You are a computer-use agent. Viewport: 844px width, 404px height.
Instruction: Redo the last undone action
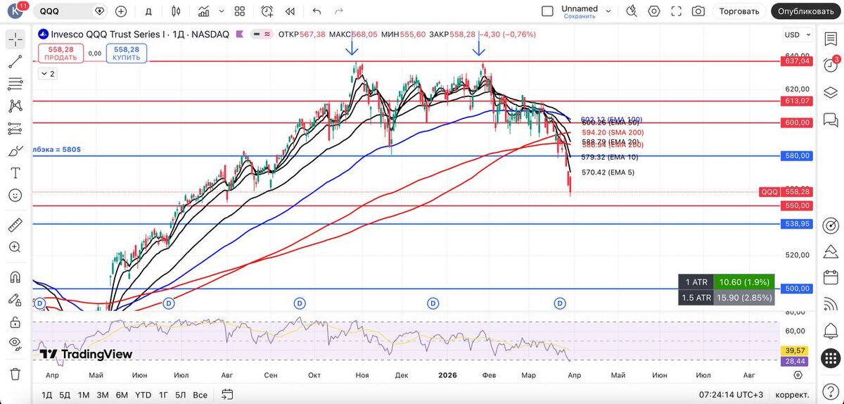point(339,11)
